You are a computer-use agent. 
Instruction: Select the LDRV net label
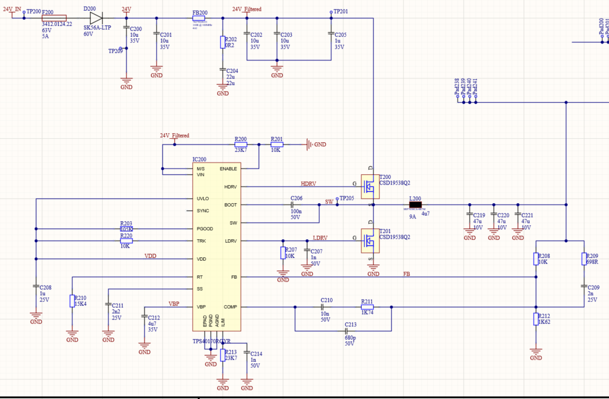pyautogui.click(x=320, y=238)
